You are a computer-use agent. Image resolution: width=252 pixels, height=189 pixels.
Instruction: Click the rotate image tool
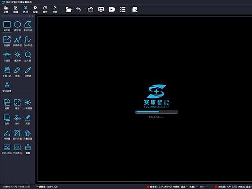[x=7, y=104]
